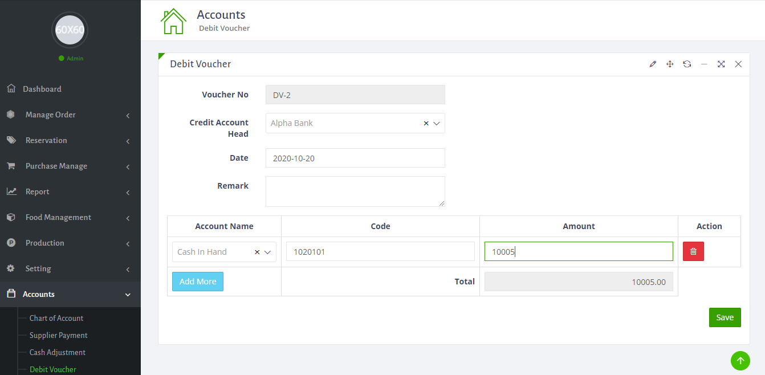Open the Supplier Payment submenu item

[x=58, y=335]
